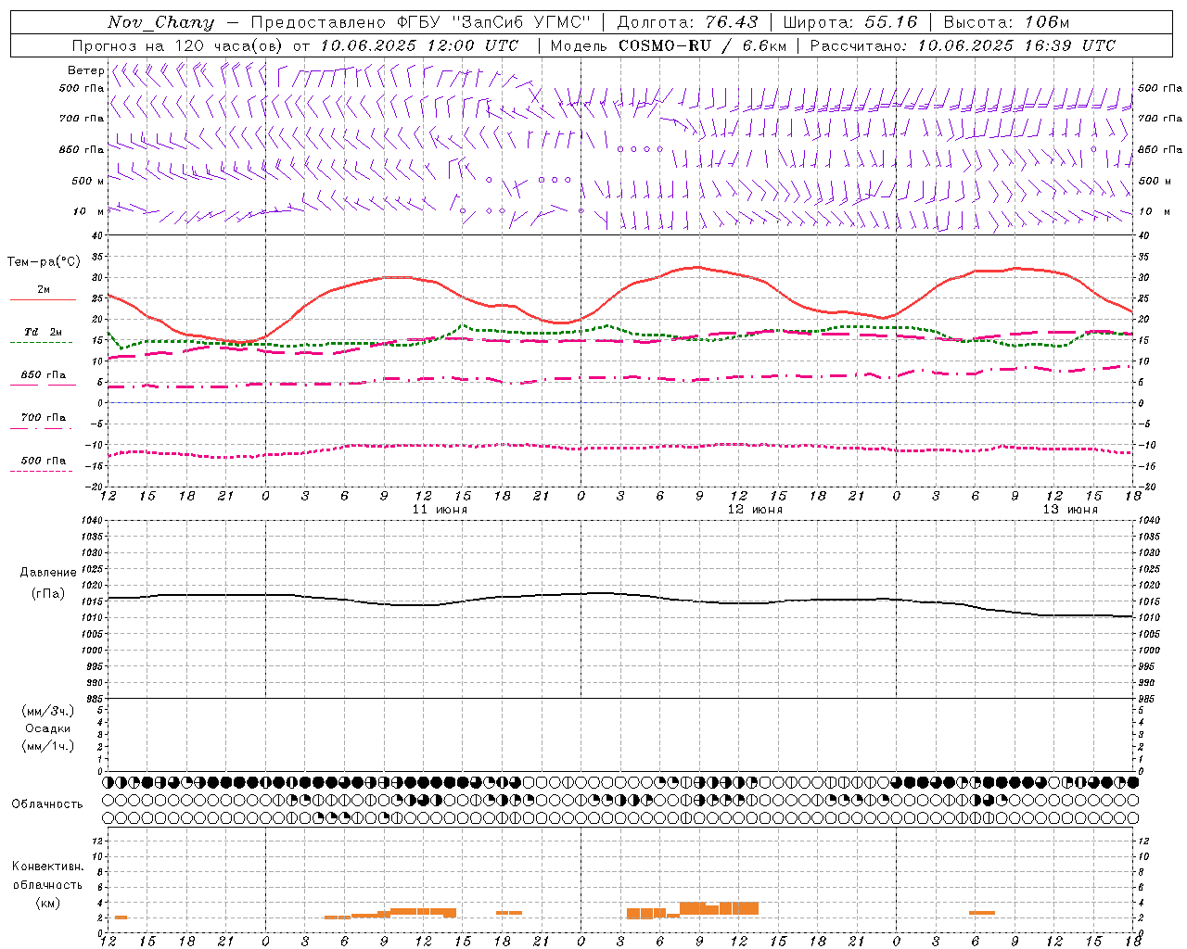Click "Прогноз на 120 часа(ов)" header text
The width and height of the screenshot is (1187, 949).
coord(178,45)
